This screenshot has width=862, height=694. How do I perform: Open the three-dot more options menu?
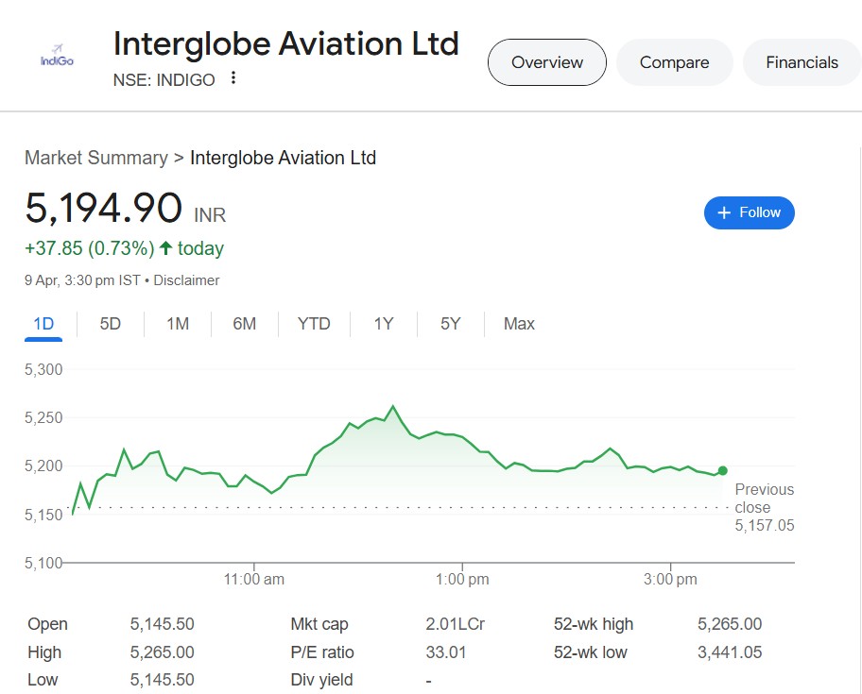point(233,78)
